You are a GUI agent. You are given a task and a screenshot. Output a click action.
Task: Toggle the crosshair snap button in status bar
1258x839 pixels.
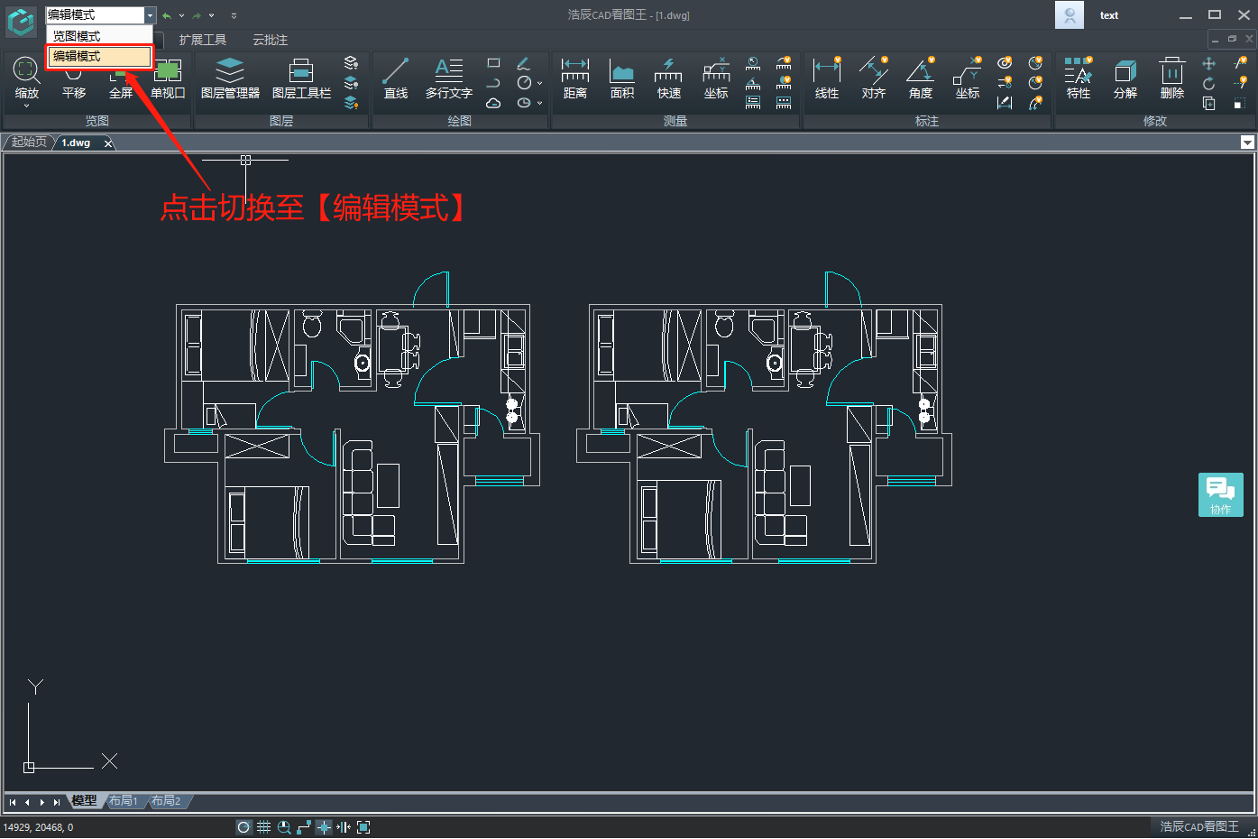324,827
